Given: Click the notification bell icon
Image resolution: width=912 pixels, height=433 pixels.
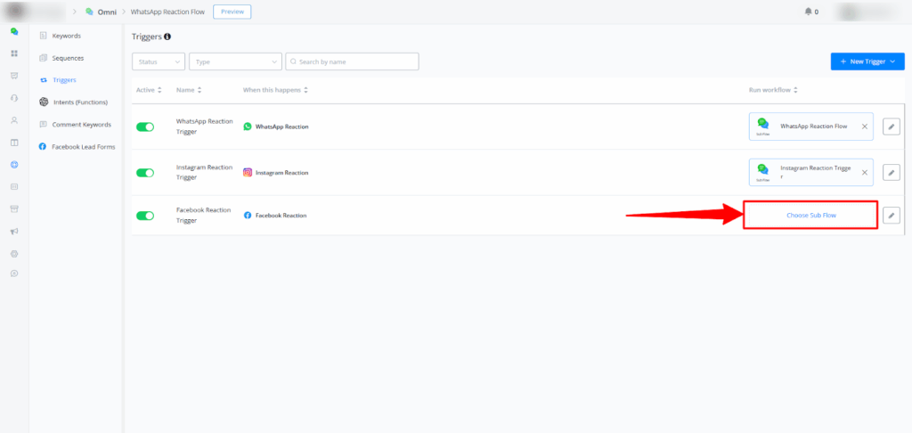Looking at the screenshot, I should pos(808,12).
